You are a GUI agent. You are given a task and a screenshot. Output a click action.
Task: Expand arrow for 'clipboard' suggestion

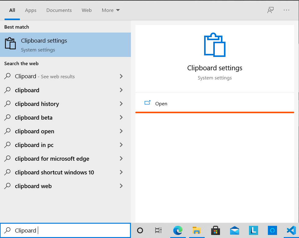tap(121, 90)
